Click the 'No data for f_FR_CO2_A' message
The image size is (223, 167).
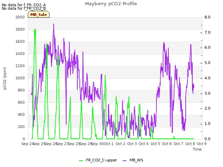pos(24,5)
